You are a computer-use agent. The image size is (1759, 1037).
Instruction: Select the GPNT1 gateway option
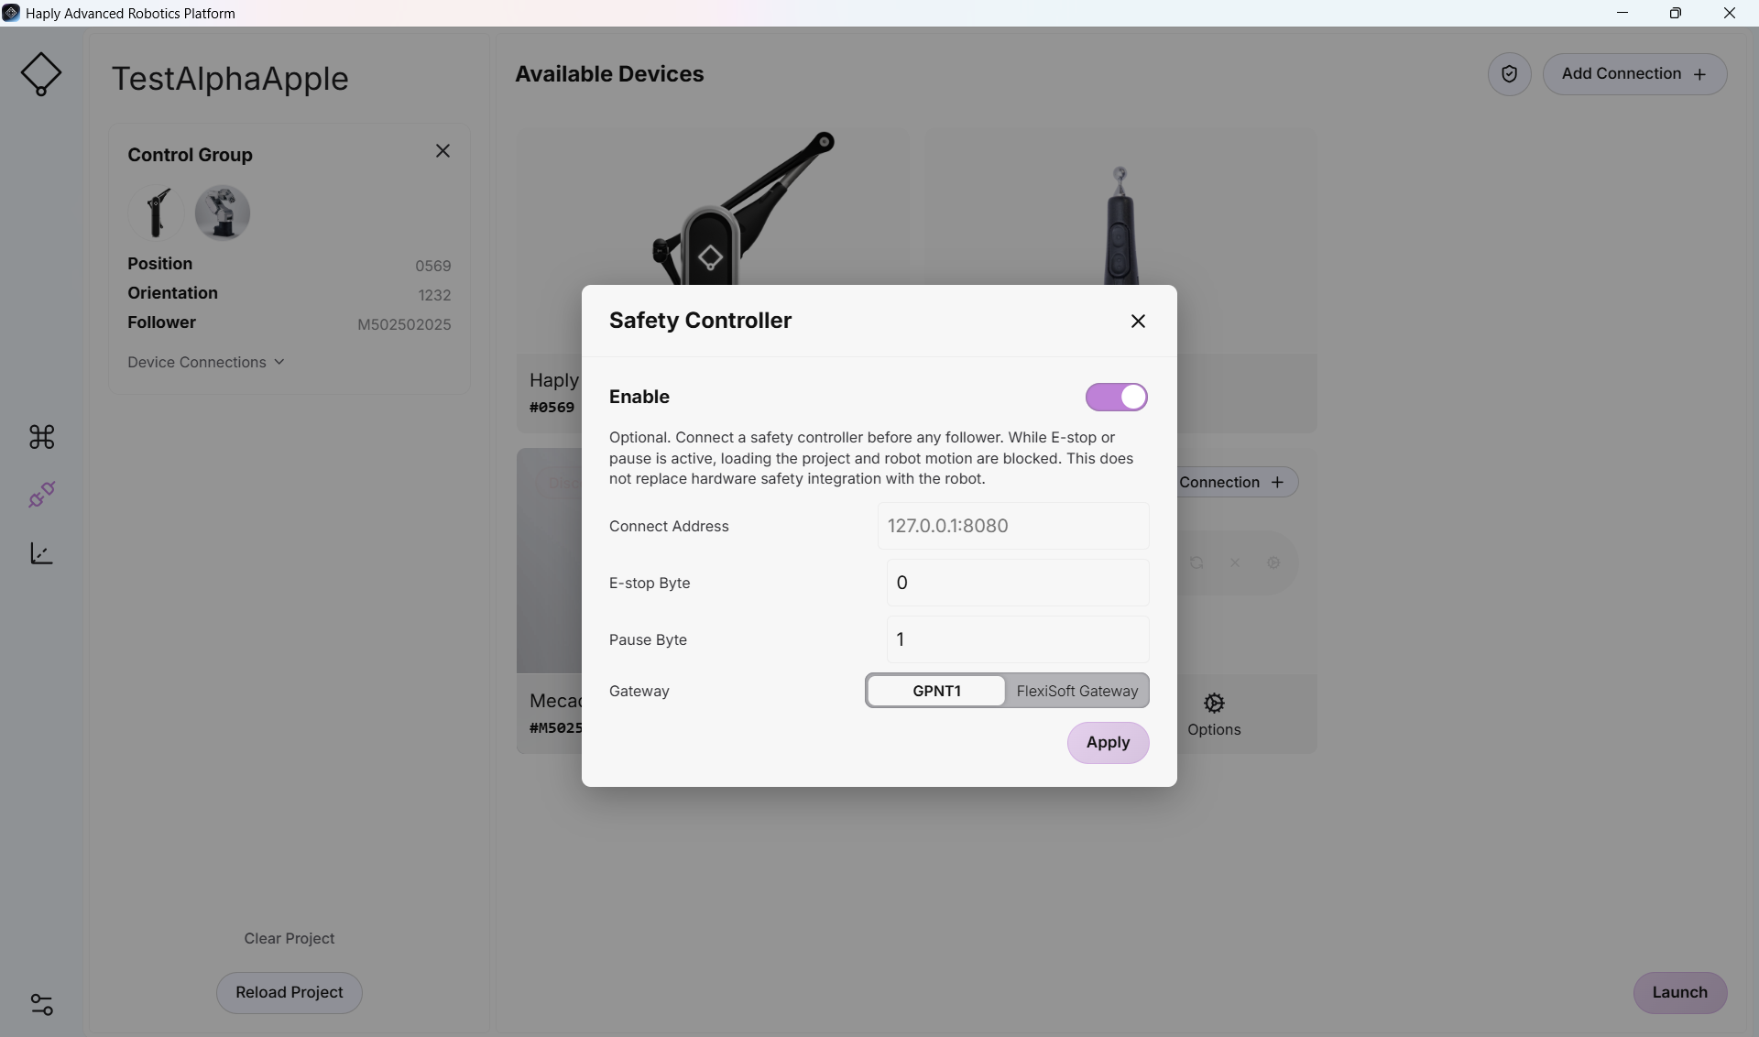(936, 691)
